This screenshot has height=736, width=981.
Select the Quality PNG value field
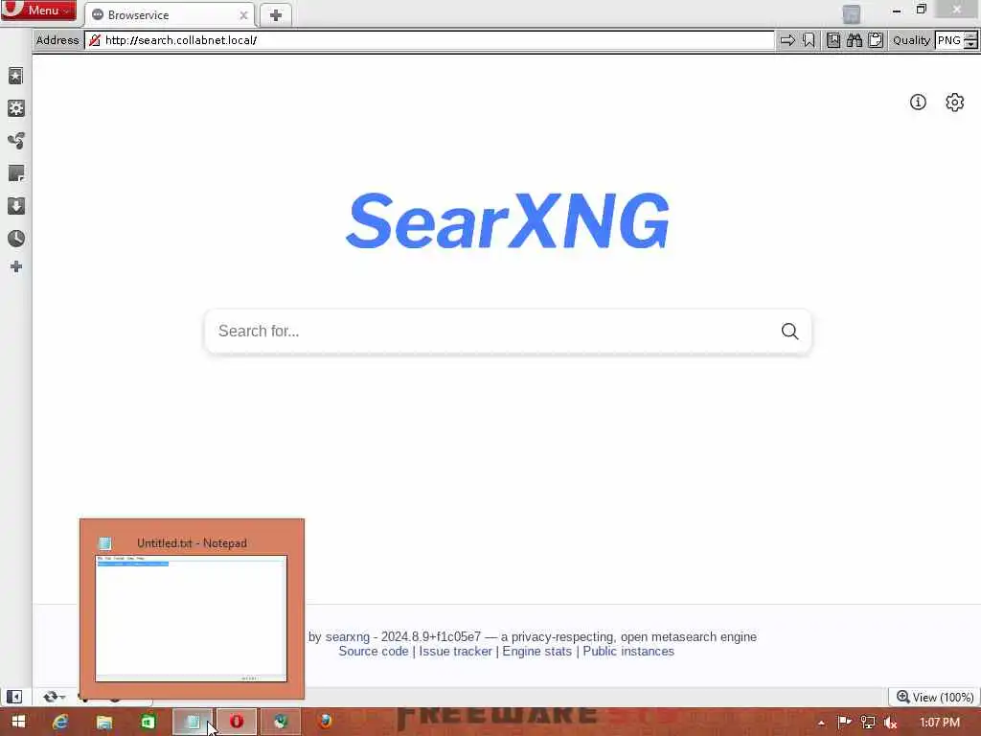pos(949,40)
